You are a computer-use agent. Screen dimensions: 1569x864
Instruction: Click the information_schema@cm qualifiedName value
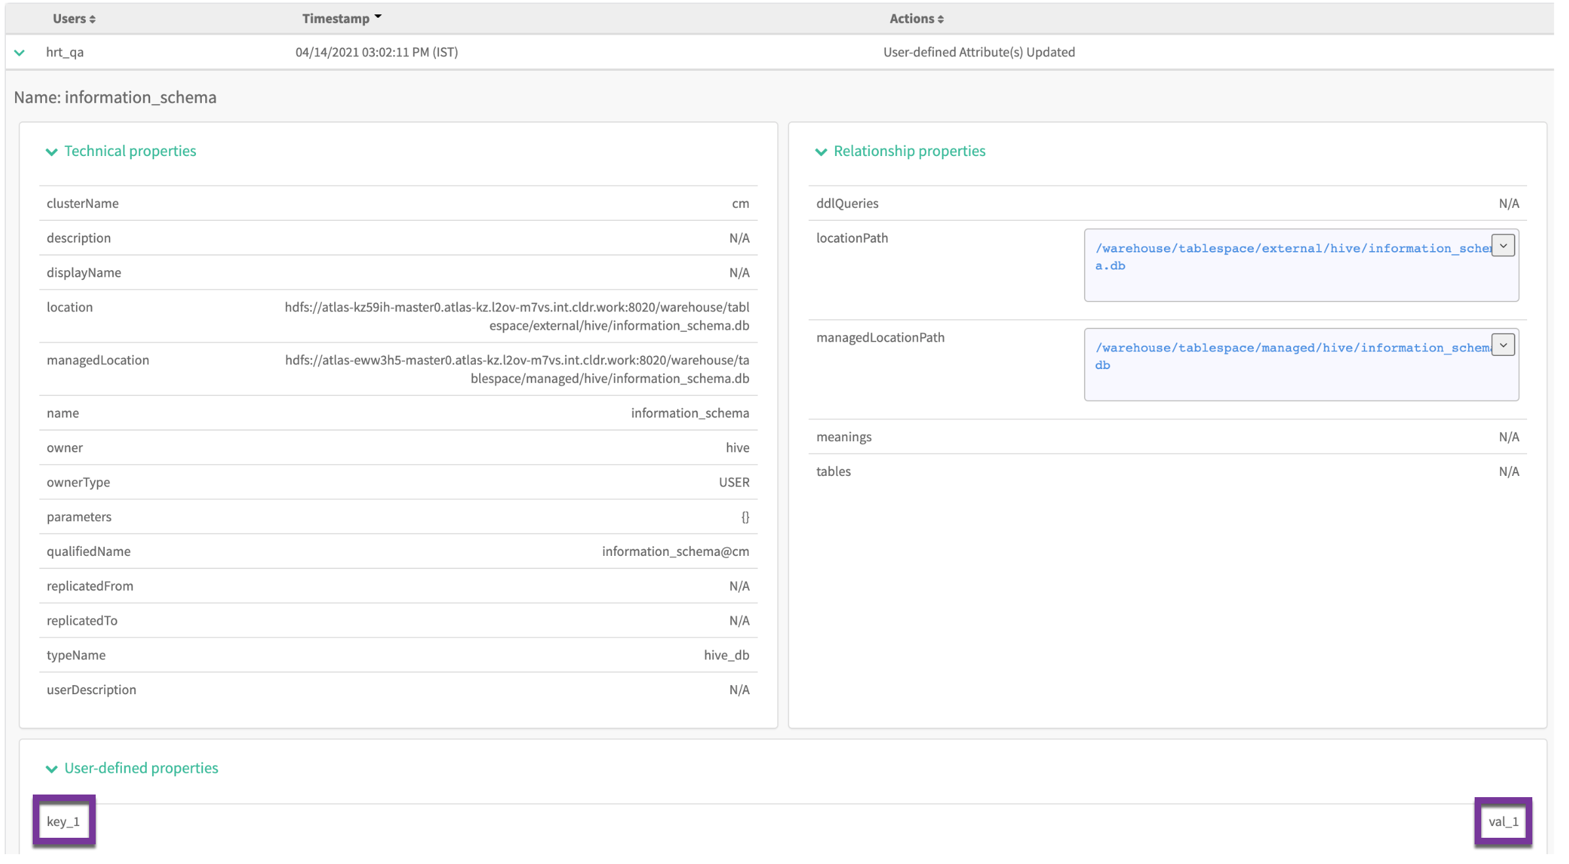point(675,551)
